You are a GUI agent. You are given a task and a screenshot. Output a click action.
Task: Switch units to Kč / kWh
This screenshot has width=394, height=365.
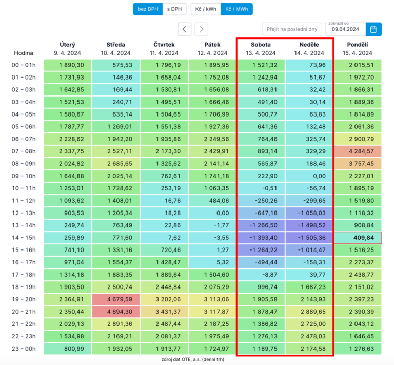206,9
